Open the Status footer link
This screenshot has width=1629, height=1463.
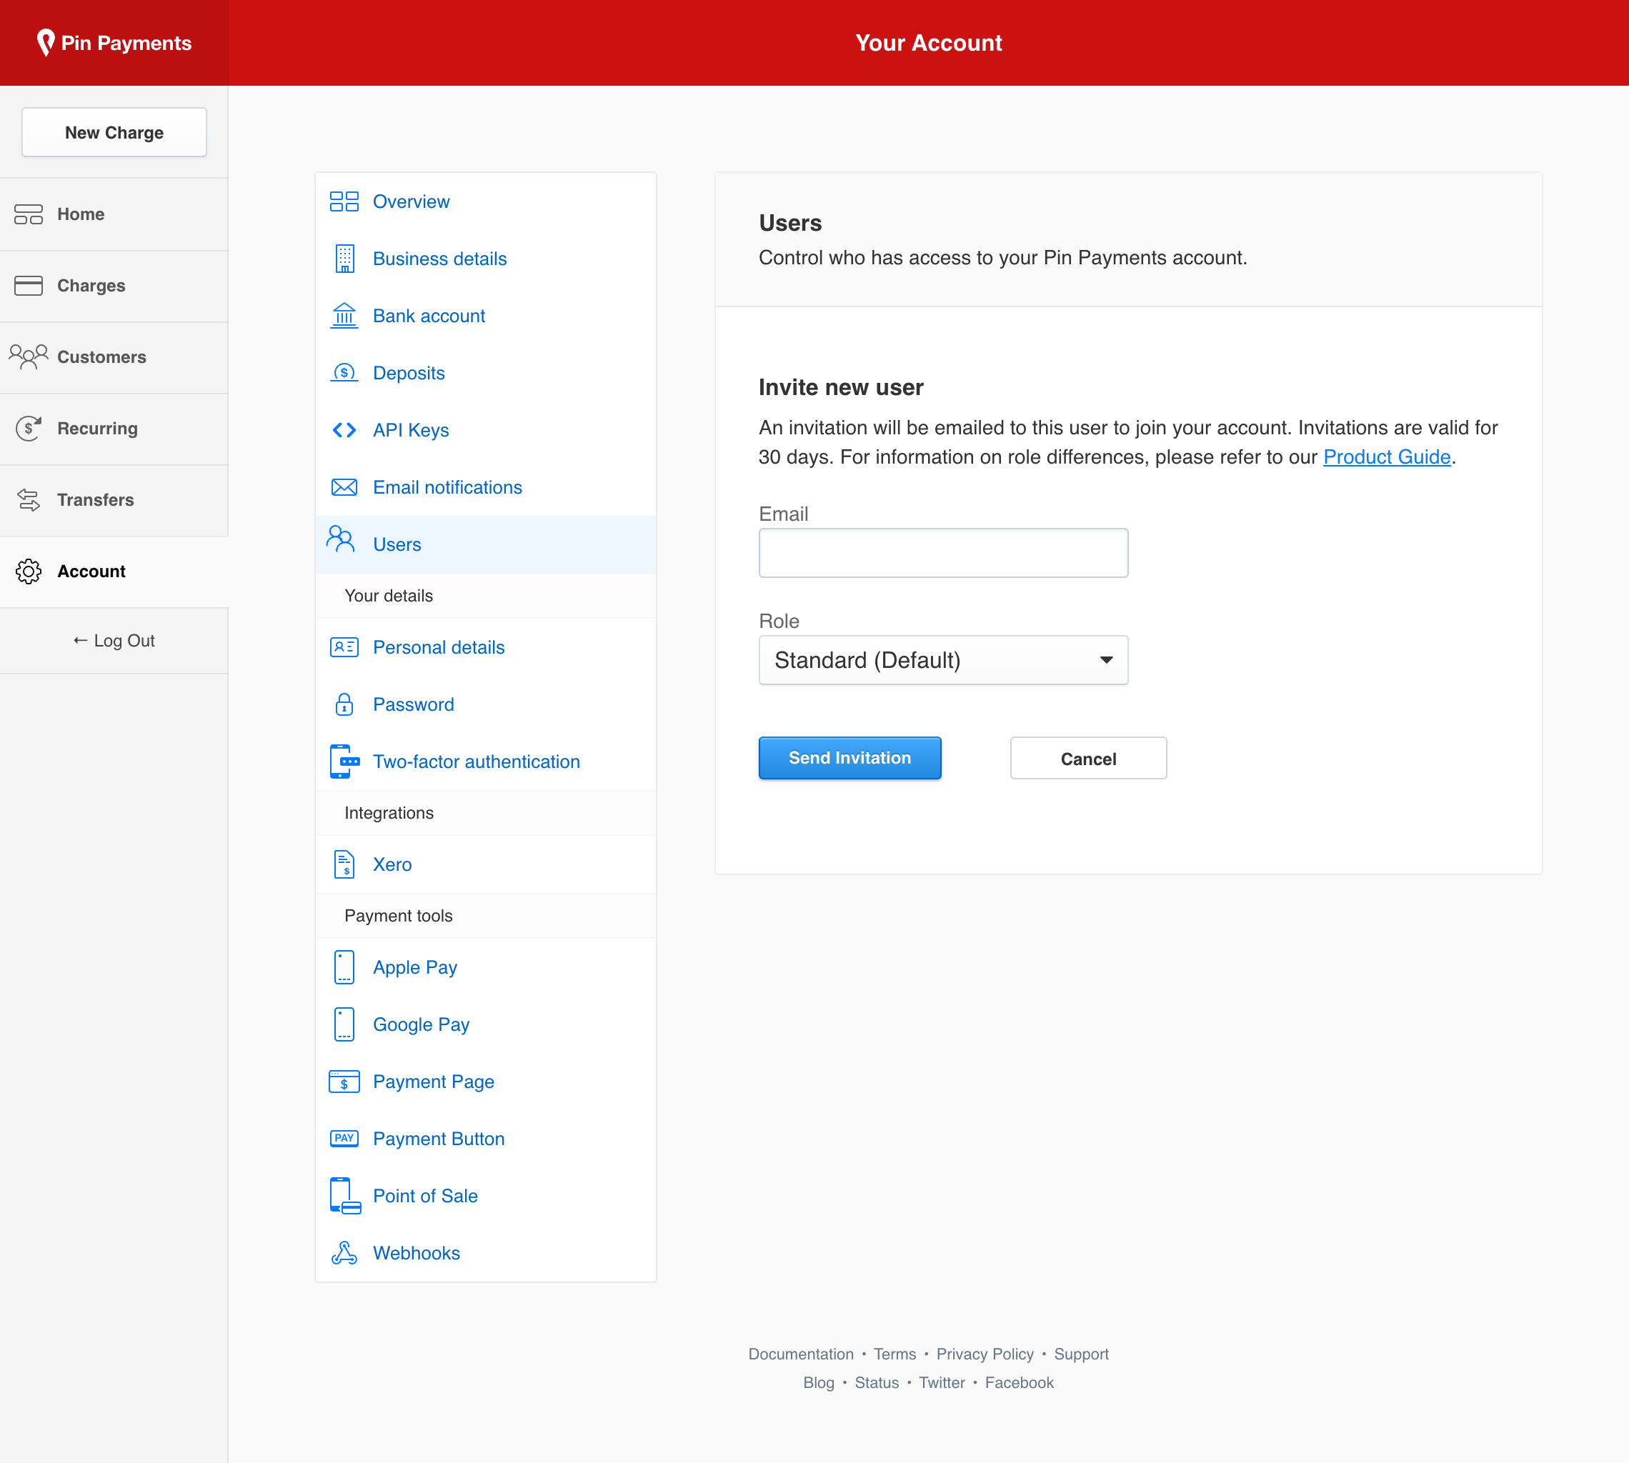pyautogui.click(x=877, y=1382)
